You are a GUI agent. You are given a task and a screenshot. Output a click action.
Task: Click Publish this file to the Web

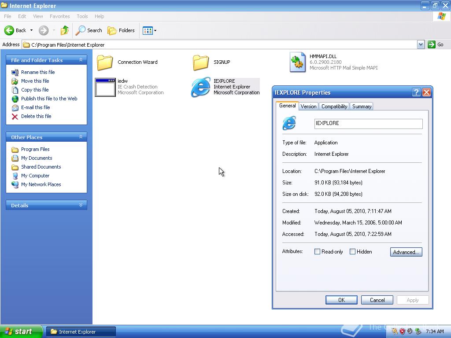coord(49,99)
